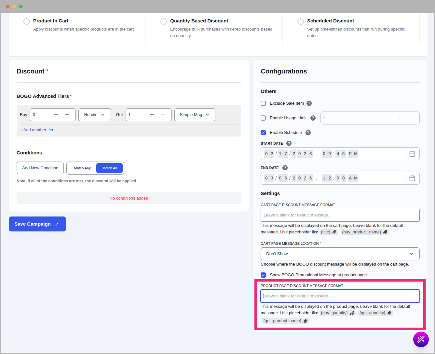Click the Save Campaign button
The image size is (435, 354).
[37, 224]
